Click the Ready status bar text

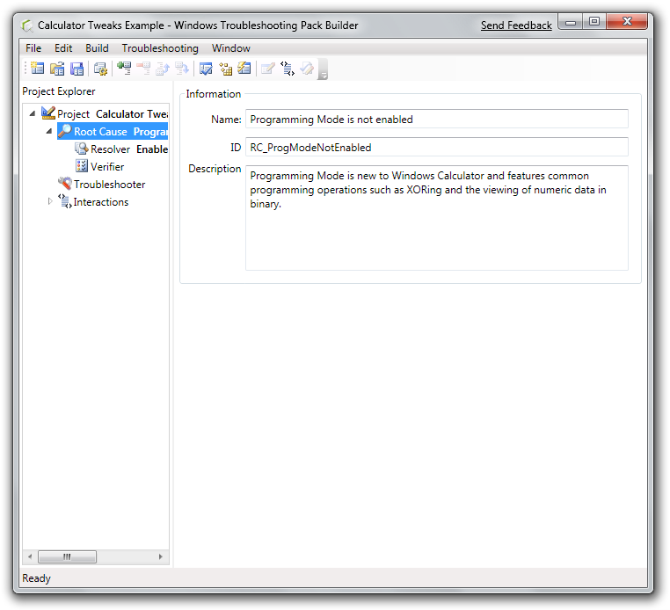pos(36,578)
